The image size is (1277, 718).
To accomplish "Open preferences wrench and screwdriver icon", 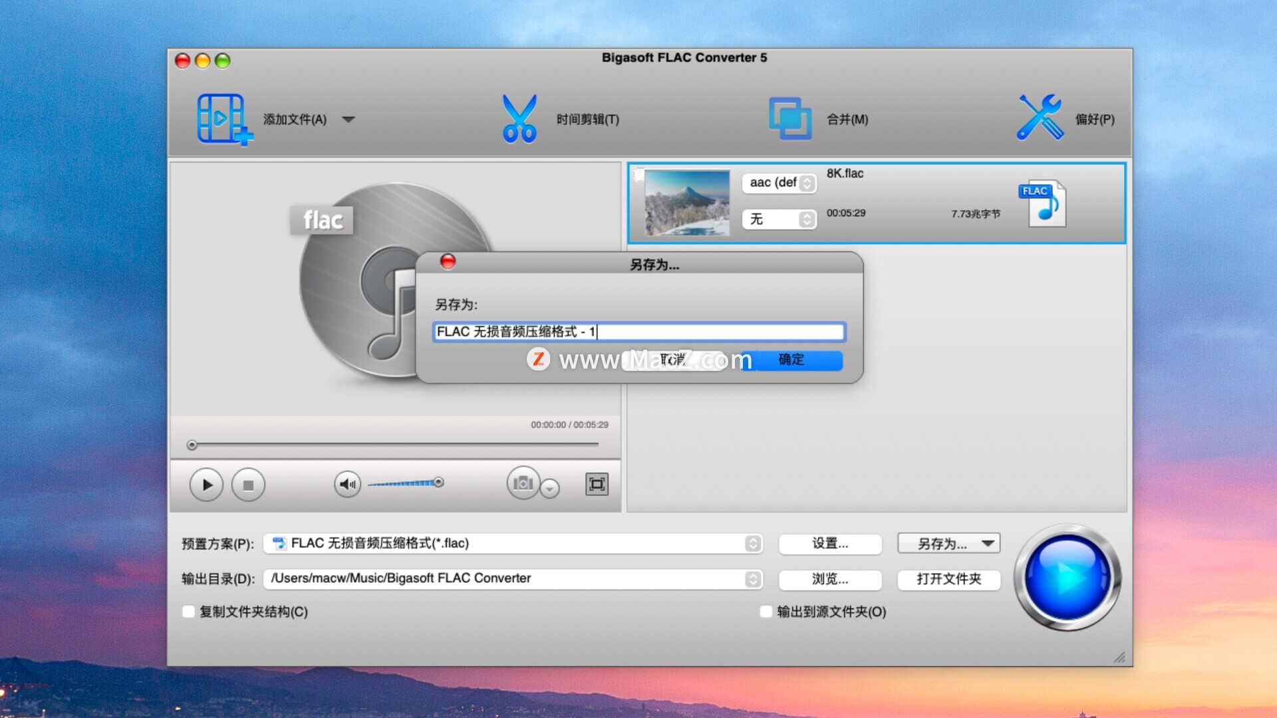I will pos(1040,118).
